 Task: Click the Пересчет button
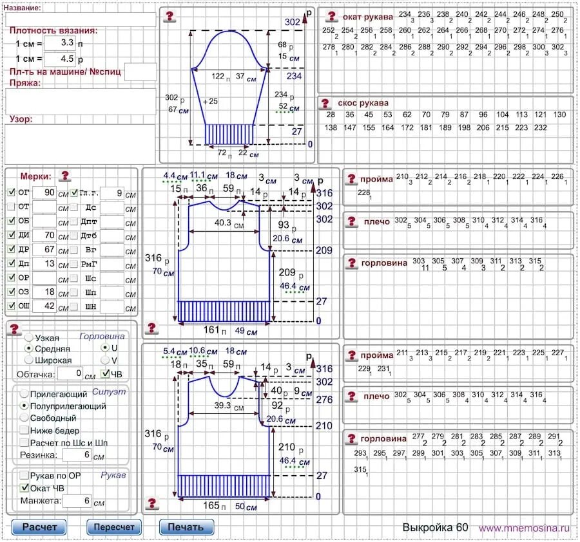click(114, 527)
